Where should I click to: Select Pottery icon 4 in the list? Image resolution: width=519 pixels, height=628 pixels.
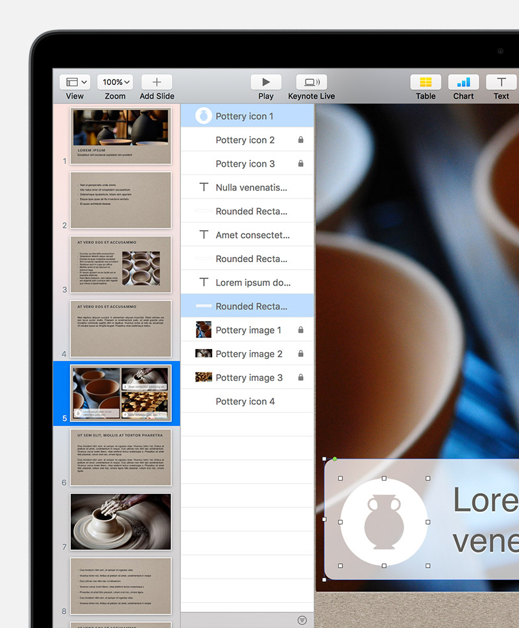[x=247, y=402]
